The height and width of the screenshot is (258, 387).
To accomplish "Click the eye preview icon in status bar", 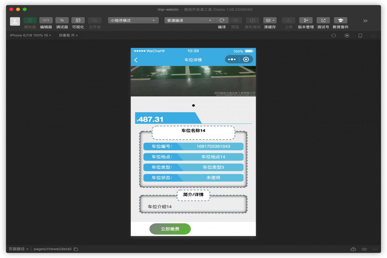I will [364, 249].
